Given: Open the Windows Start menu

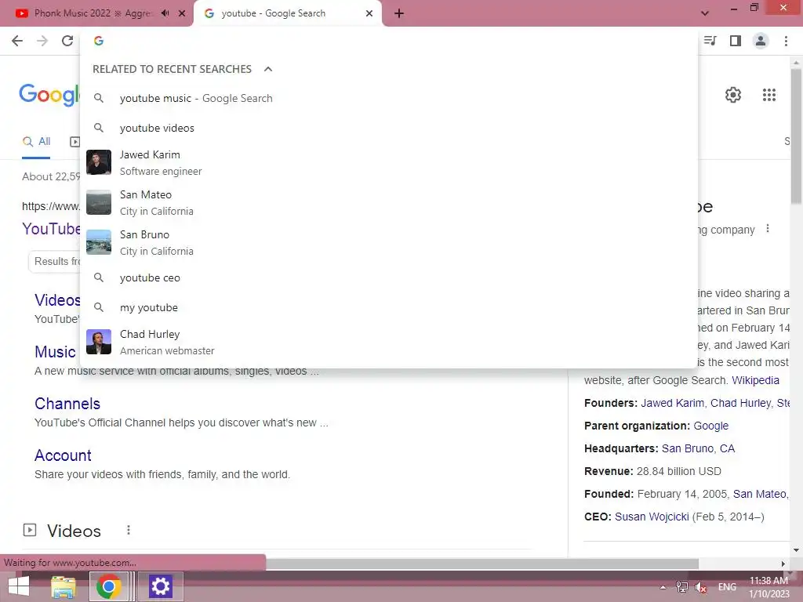Looking at the screenshot, I should click(x=19, y=586).
